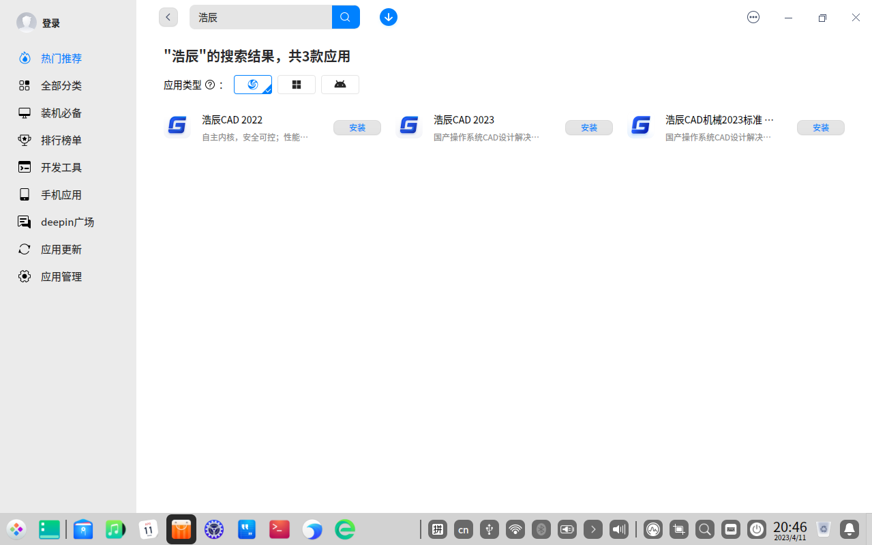The height and width of the screenshot is (545, 872).
Task: Open the deepin App Store taskbar icon
Action: coord(181,529)
